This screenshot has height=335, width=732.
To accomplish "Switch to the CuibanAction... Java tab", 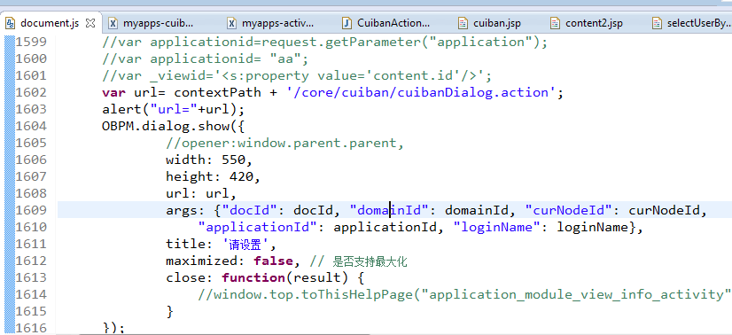I will (x=387, y=23).
